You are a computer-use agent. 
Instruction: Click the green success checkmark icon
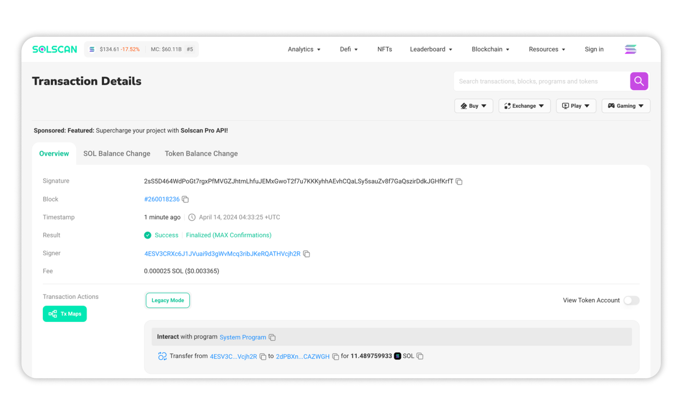[147, 235]
